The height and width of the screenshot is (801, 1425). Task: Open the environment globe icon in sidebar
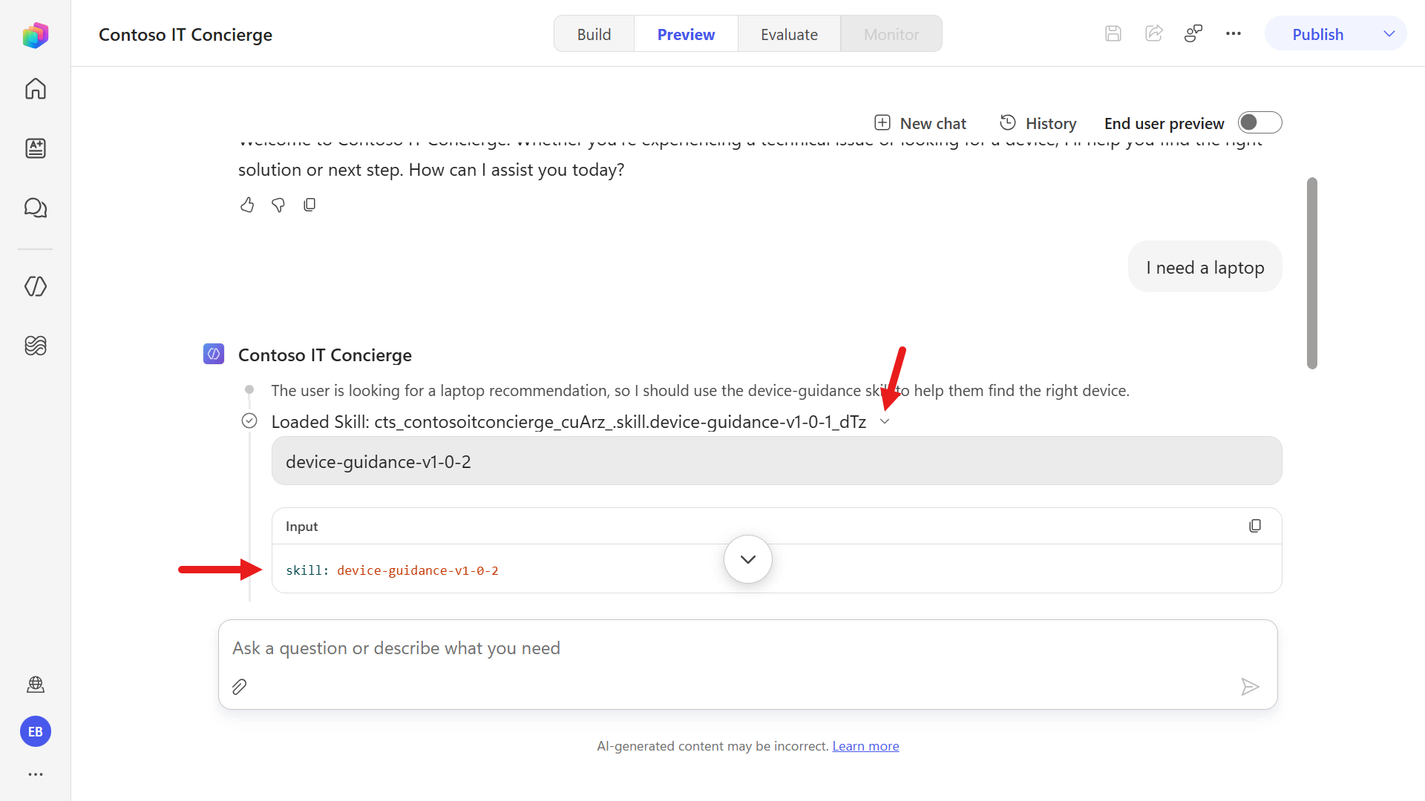(x=36, y=685)
